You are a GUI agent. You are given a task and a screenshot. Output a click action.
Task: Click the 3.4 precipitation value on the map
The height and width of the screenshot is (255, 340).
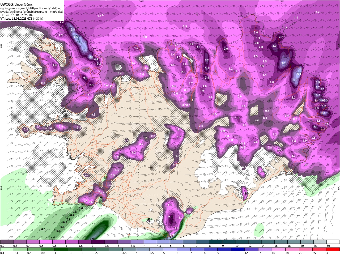pos(315,127)
